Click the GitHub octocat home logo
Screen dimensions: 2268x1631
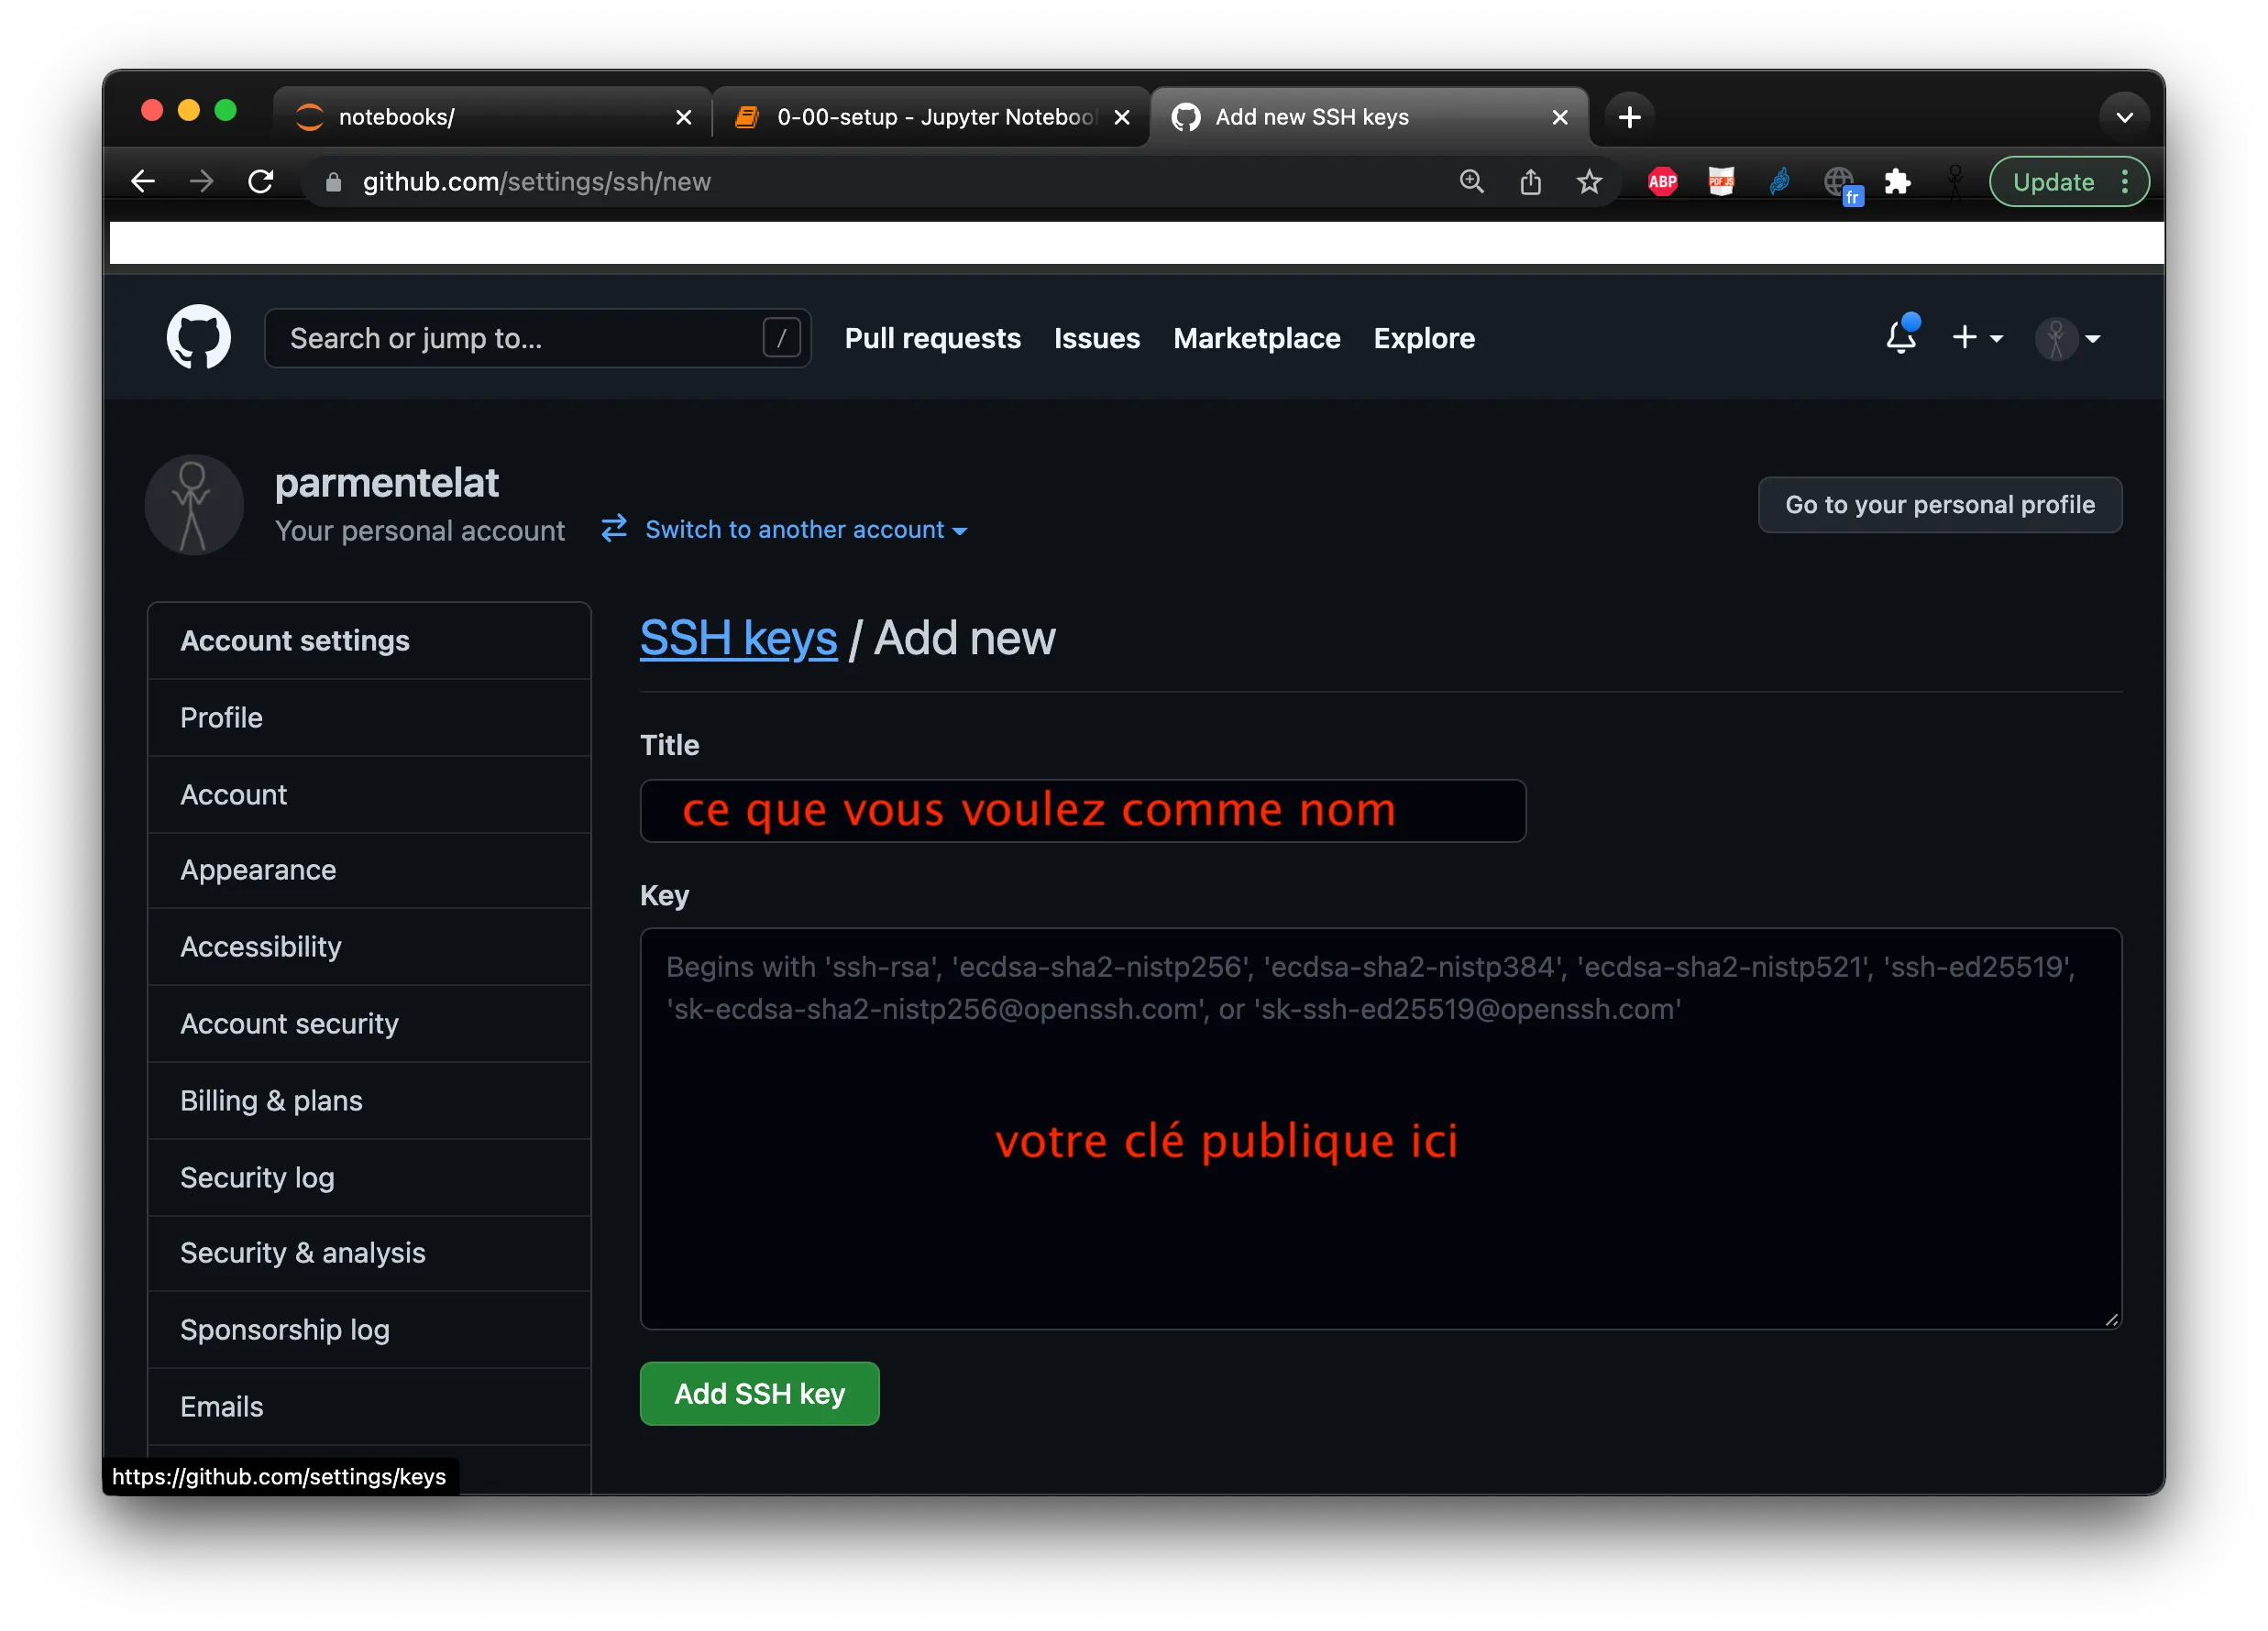click(198, 337)
